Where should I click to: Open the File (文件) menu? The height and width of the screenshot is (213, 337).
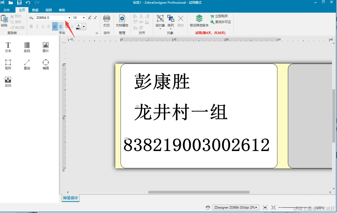coord(7,10)
